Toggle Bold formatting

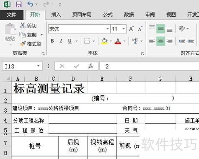pyautogui.click(x=52, y=41)
